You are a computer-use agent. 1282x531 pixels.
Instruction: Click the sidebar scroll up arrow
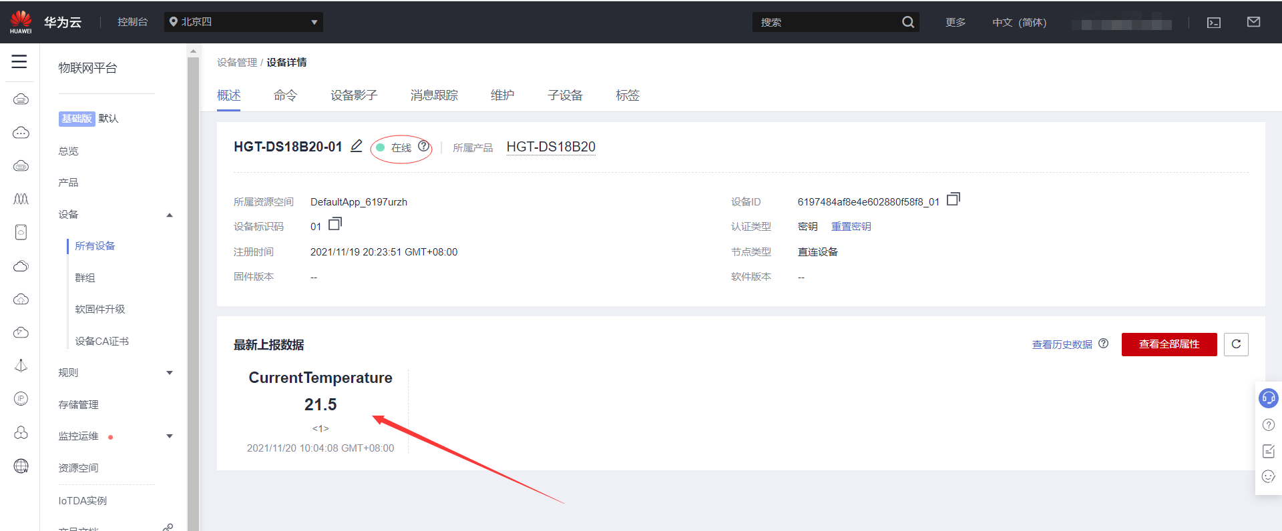click(x=193, y=51)
